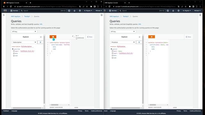Run the mutation with the orange play button
Screen dimensions: 205x115
click(152, 37)
